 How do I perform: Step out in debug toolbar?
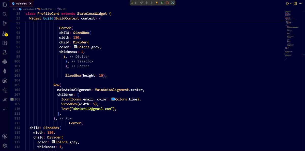coord(152,3)
